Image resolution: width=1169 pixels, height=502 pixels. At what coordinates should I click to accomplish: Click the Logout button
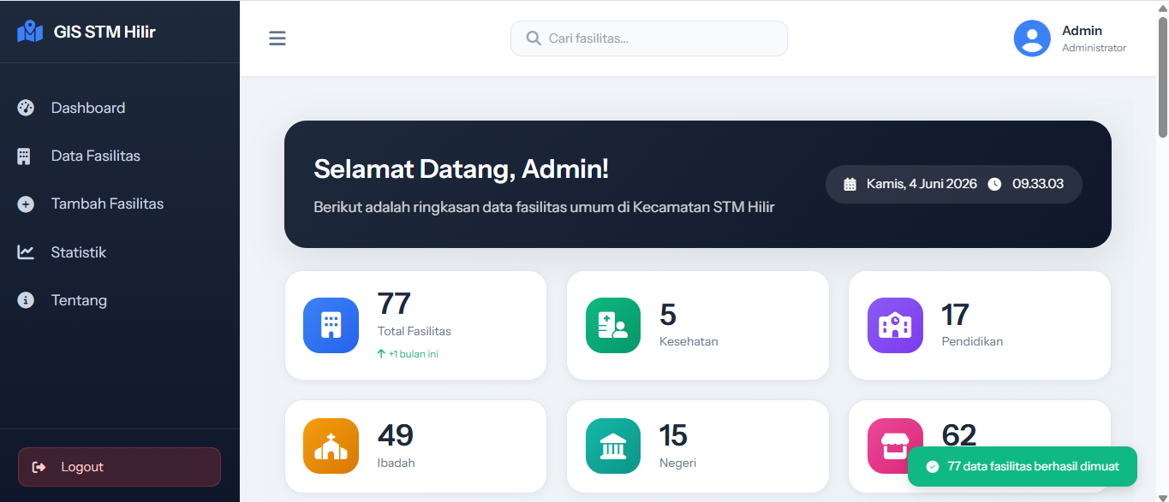119,467
